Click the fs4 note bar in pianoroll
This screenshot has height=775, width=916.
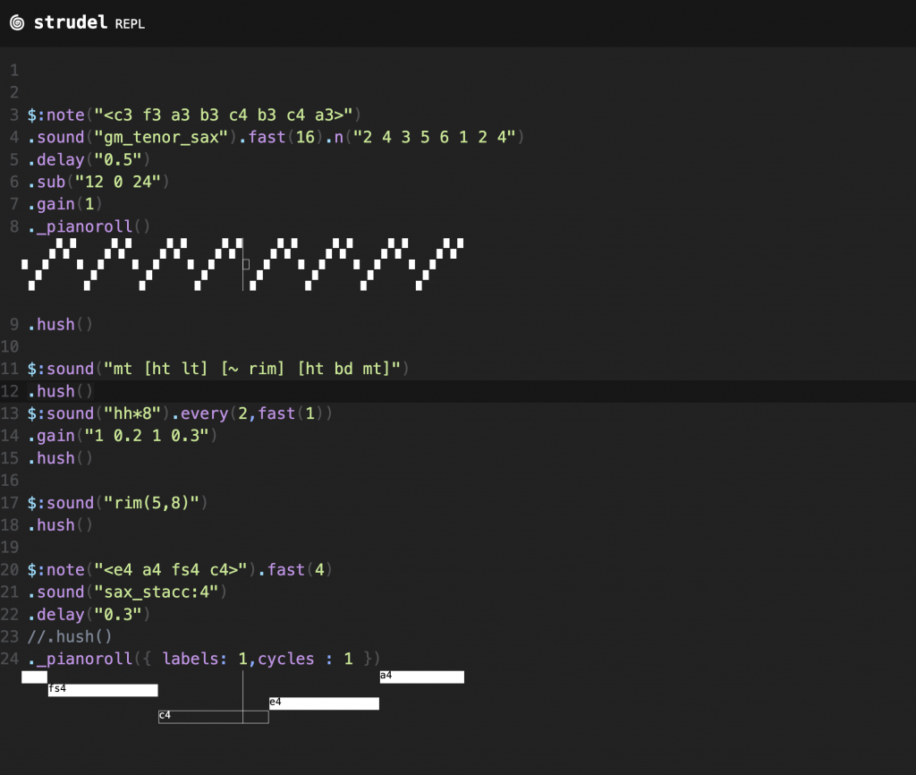(103, 690)
